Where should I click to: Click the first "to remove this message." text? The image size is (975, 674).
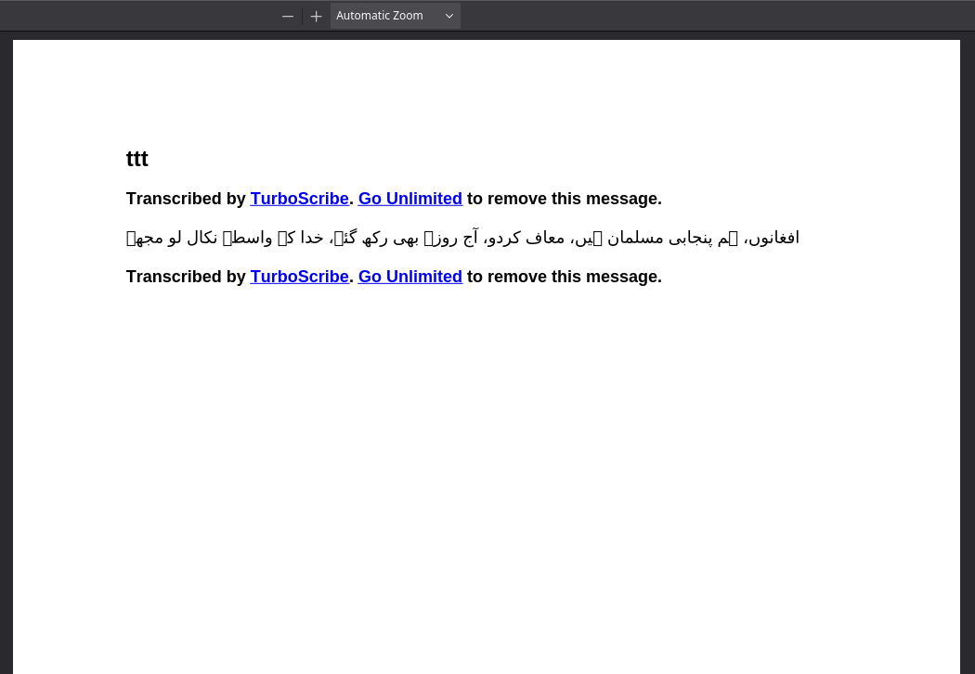(x=564, y=199)
